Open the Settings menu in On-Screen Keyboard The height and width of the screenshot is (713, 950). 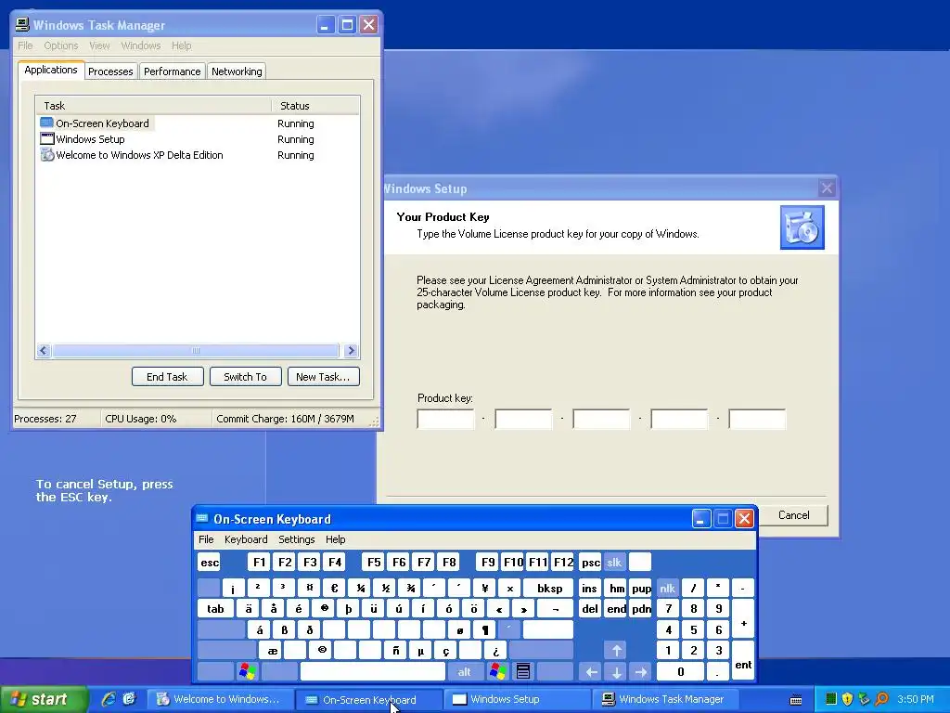pyautogui.click(x=296, y=539)
